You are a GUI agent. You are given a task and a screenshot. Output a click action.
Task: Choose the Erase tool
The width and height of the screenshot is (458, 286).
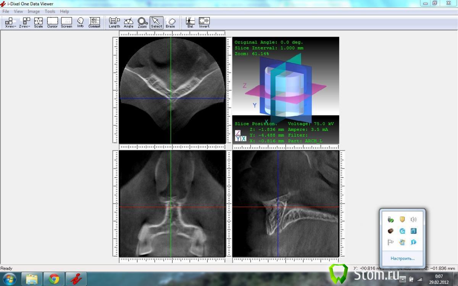click(x=170, y=22)
